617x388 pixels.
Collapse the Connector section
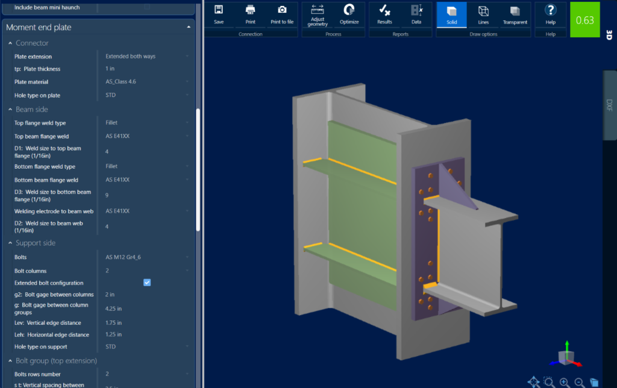coord(10,43)
